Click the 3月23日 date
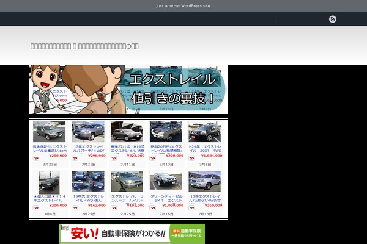This screenshot has width=367, height=244. coord(50,164)
